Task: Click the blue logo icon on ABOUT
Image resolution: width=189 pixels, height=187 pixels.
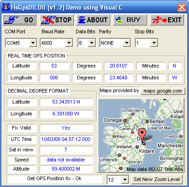Action: (x=82, y=20)
